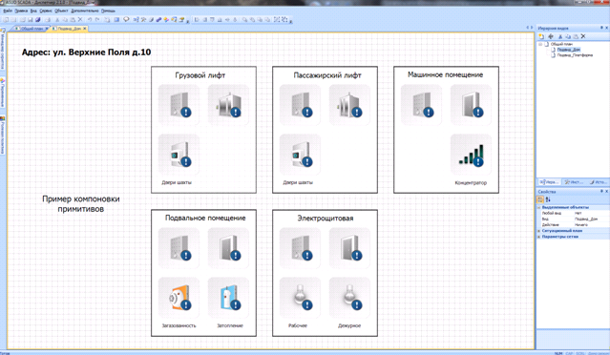Select the keypad panel icon in Электрощитовая
Screen dimensions: 610x355
tap(300, 248)
